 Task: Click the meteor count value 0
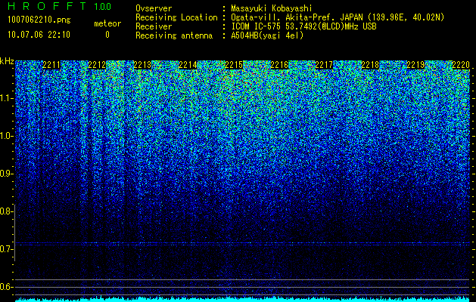point(107,35)
